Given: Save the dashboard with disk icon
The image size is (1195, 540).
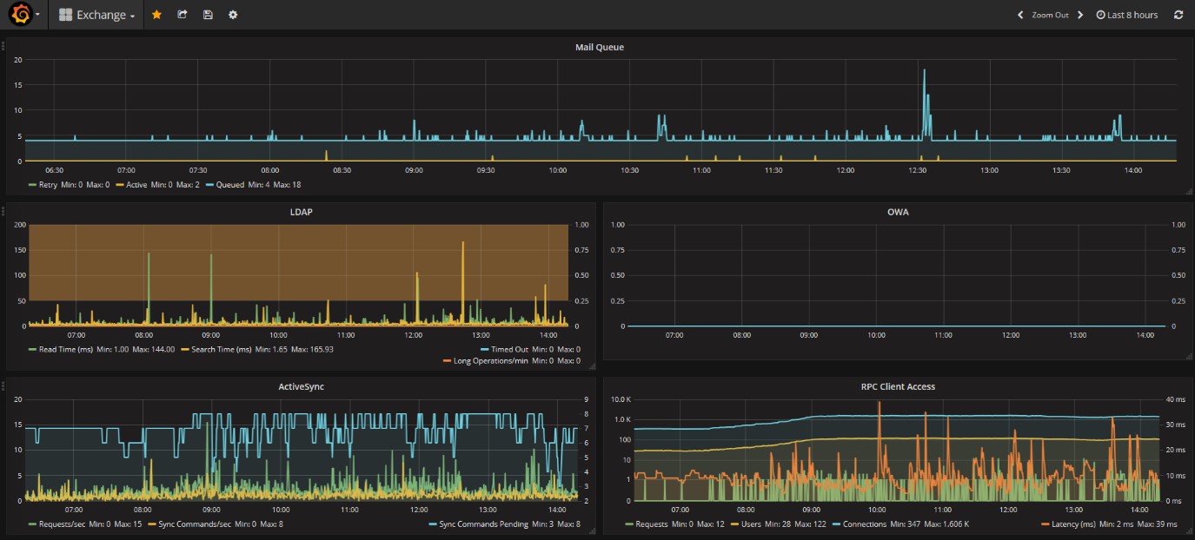Looking at the screenshot, I should click(207, 15).
